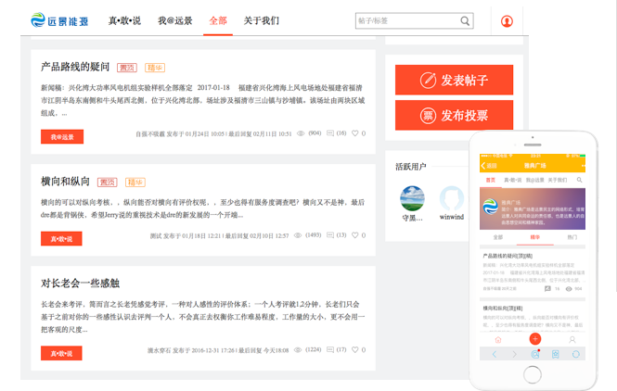Tap the 精华 filter tab in phone mockup

[535, 237]
